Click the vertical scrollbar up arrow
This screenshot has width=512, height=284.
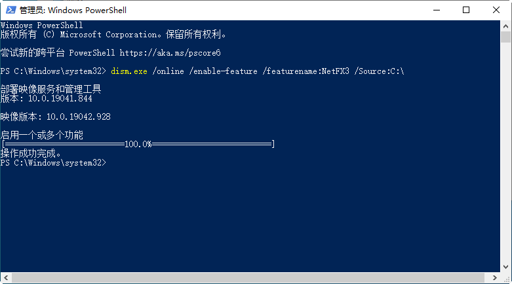pyautogui.click(x=505, y=26)
